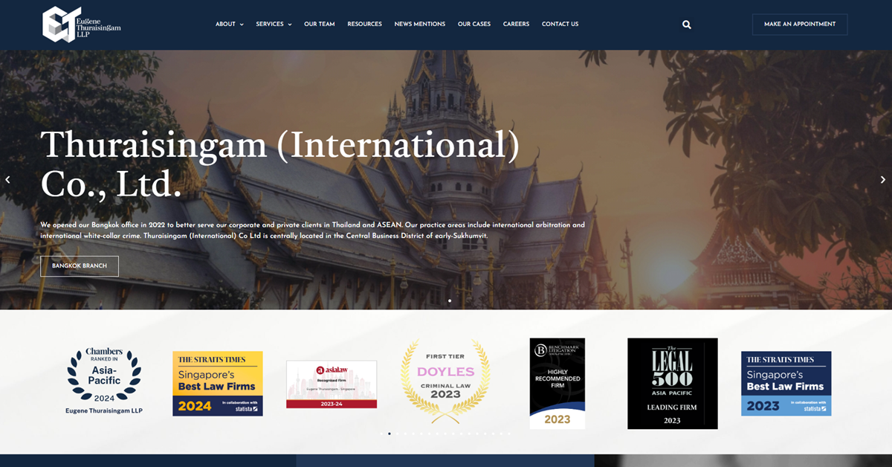The image size is (892, 467).
Task: Click Make an Appointment button
Action: pos(800,25)
